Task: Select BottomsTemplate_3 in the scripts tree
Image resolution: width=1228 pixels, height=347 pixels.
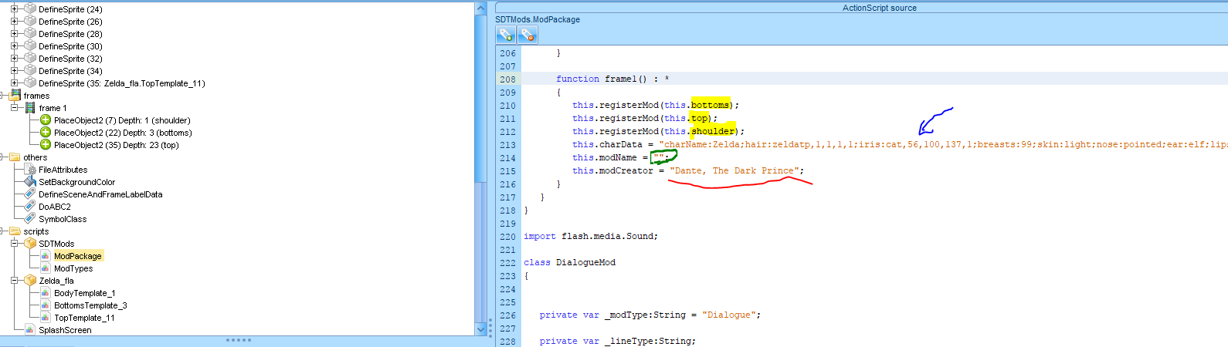Action: (90, 305)
